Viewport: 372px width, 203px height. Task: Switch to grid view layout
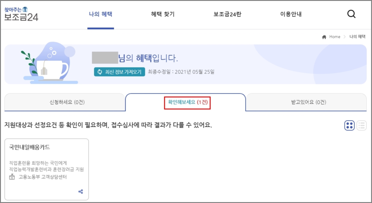[x=349, y=126]
